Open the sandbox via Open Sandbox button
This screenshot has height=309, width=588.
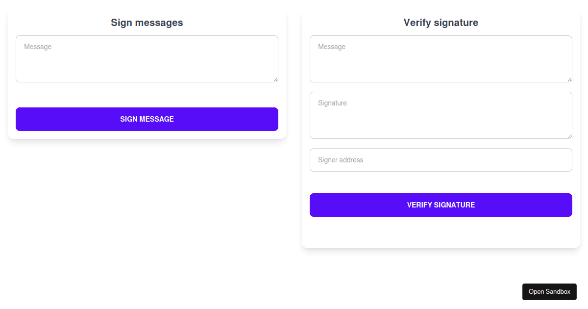click(549, 291)
